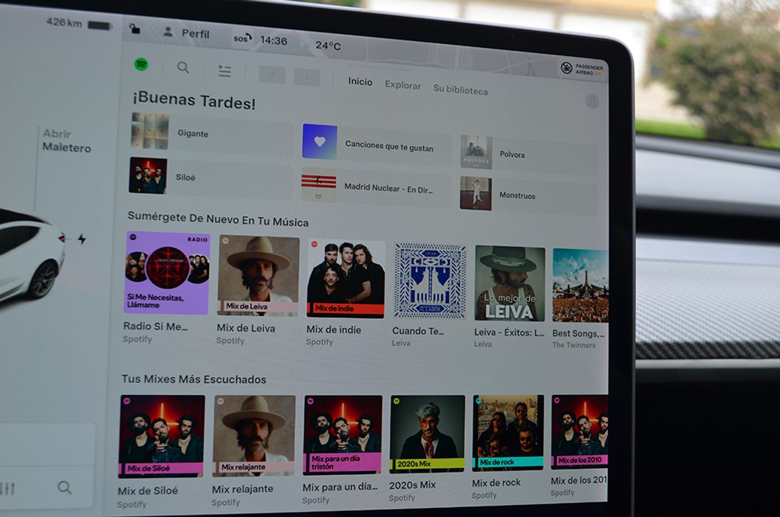
Task: Open the 2020s Mix cover
Action: [427, 433]
